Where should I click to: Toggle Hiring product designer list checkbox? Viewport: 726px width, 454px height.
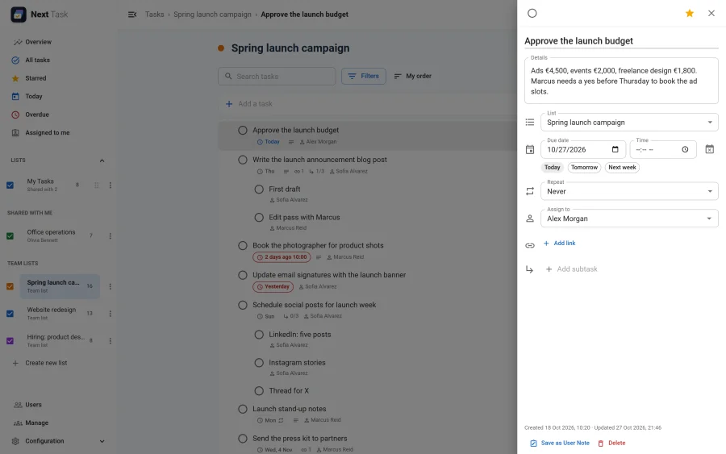[10, 341]
